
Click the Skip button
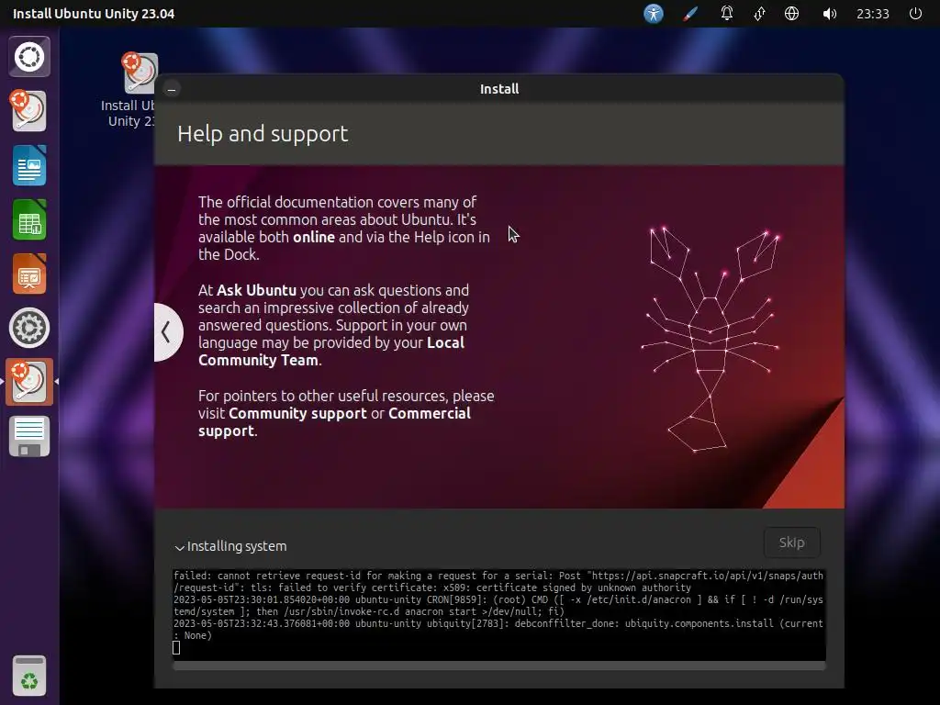[x=792, y=543]
